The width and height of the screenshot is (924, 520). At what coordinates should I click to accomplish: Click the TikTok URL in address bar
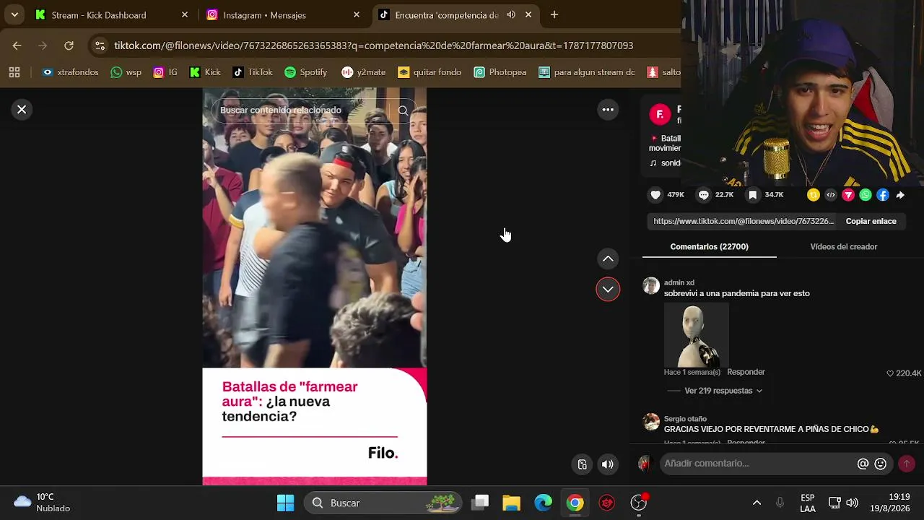tap(374, 45)
